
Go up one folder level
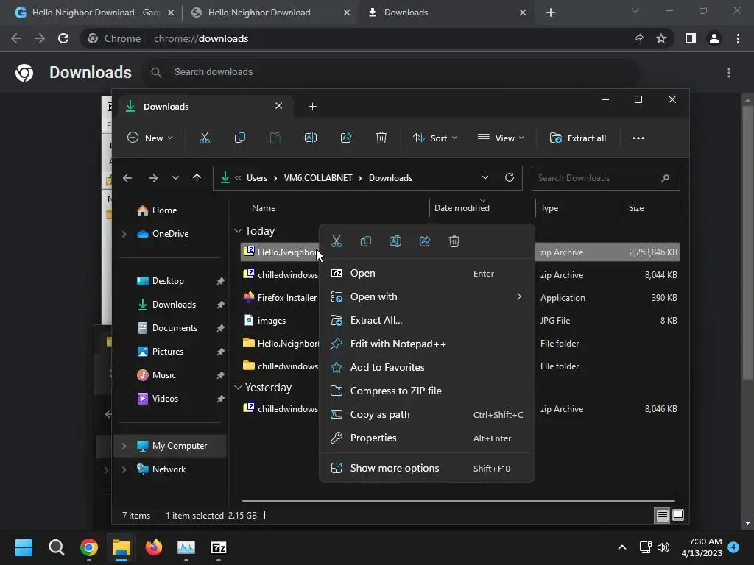197,178
